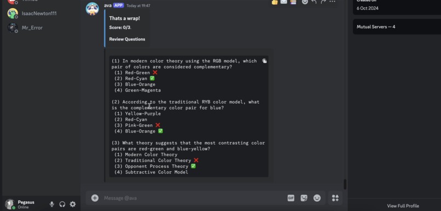Reply to ava's message using the arrow icon

coord(314,2)
